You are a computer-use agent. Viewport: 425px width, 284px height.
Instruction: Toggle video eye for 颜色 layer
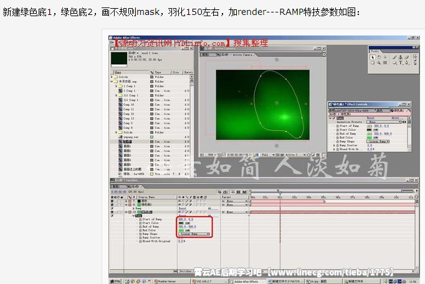coord(112,201)
